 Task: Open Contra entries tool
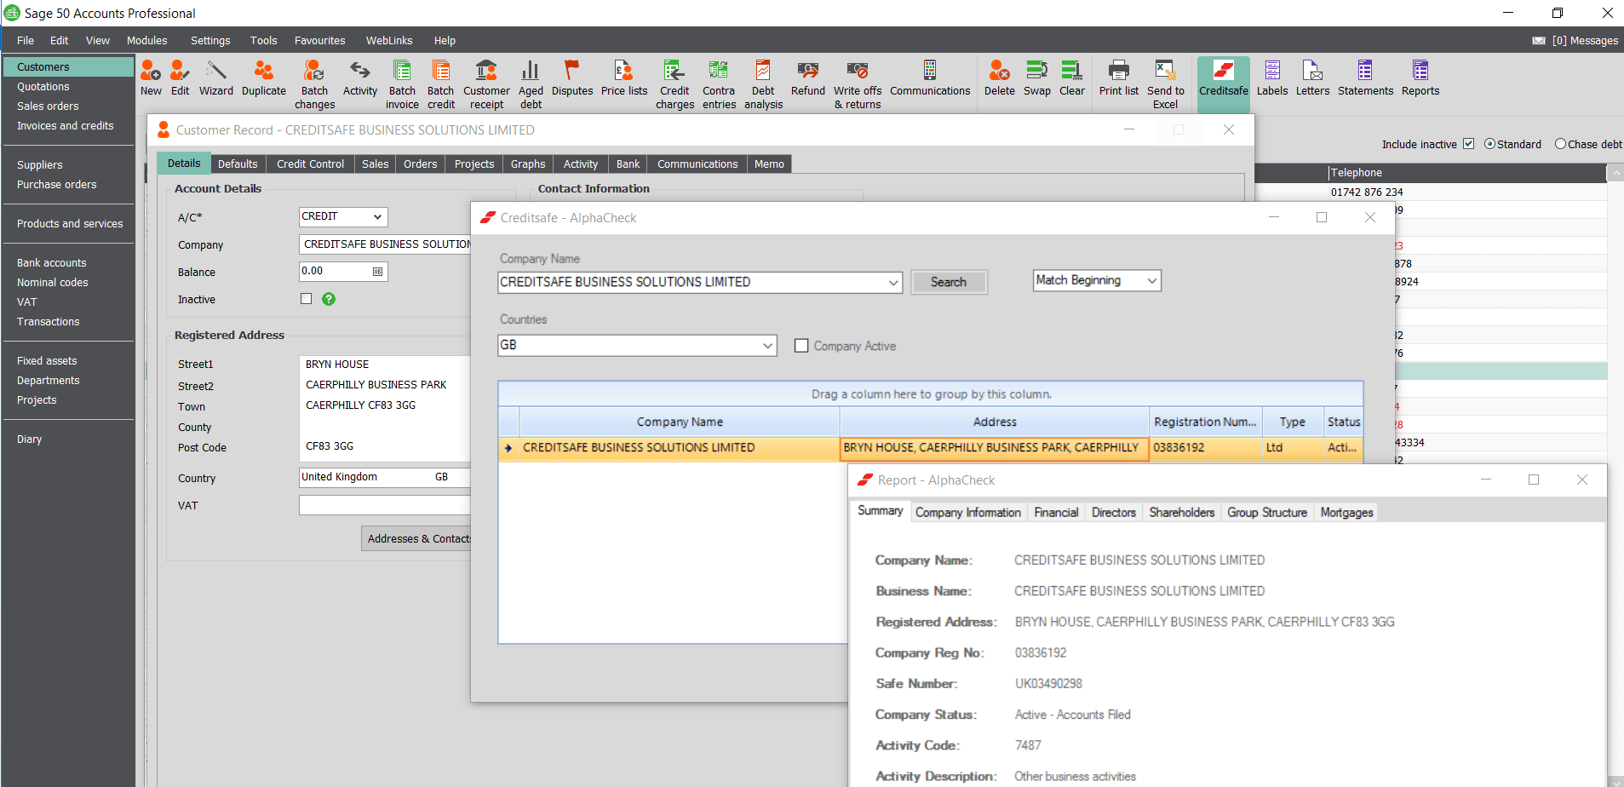(720, 84)
